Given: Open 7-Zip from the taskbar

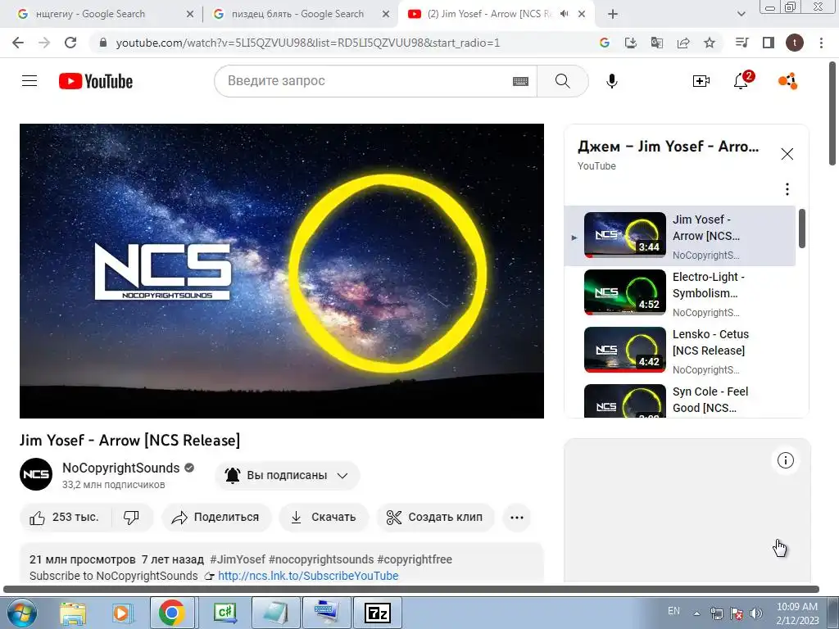Looking at the screenshot, I should tap(377, 613).
